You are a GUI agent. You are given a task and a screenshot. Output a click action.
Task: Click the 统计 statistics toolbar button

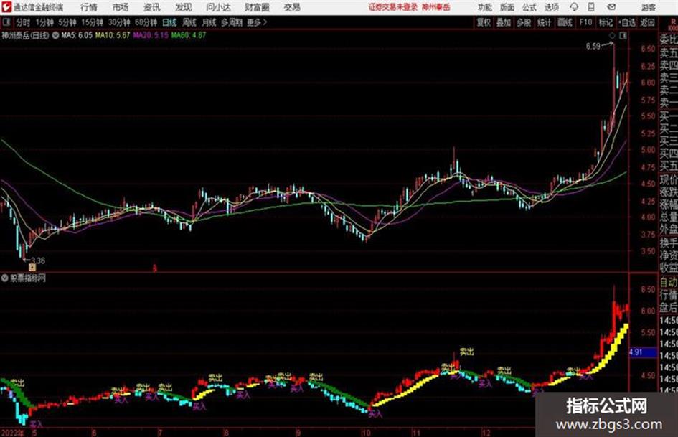pos(544,22)
